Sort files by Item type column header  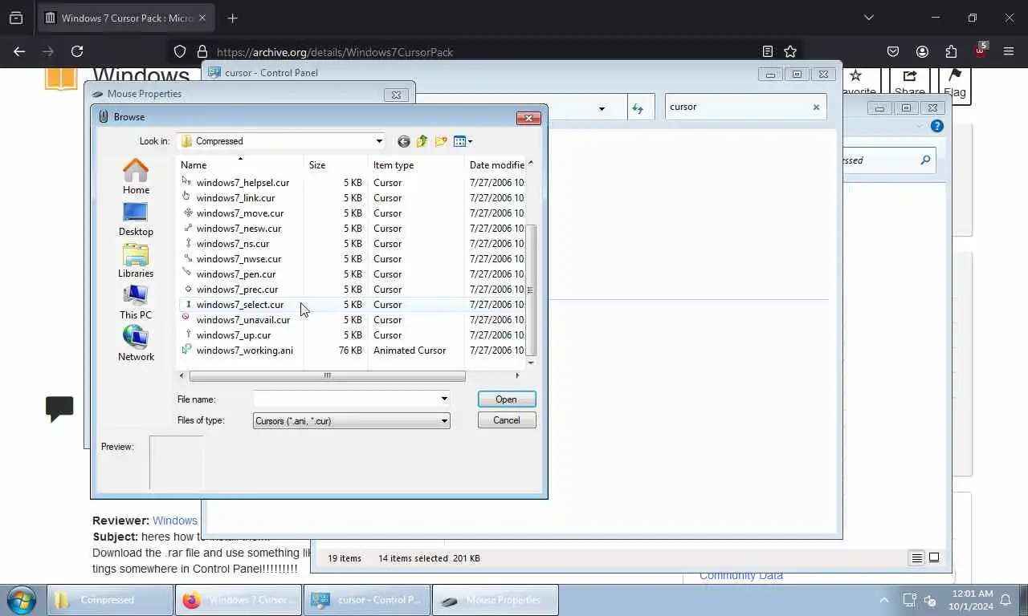pyautogui.click(x=416, y=164)
